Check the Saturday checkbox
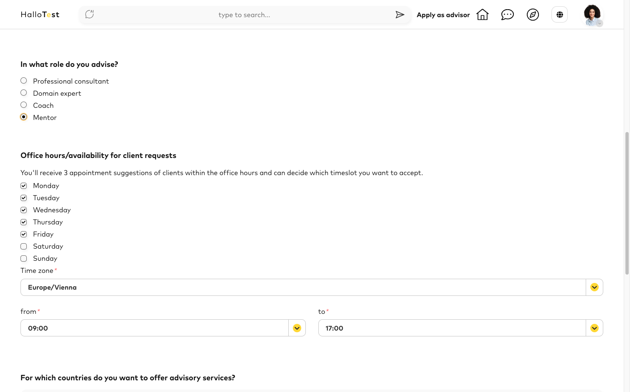The width and height of the screenshot is (630, 392). (x=24, y=246)
